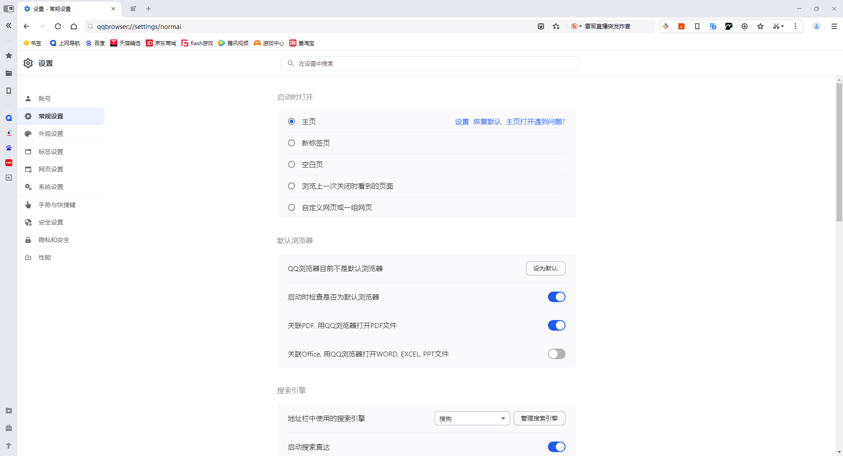
Task: Open 账号 settings section
Action: pos(61,99)
